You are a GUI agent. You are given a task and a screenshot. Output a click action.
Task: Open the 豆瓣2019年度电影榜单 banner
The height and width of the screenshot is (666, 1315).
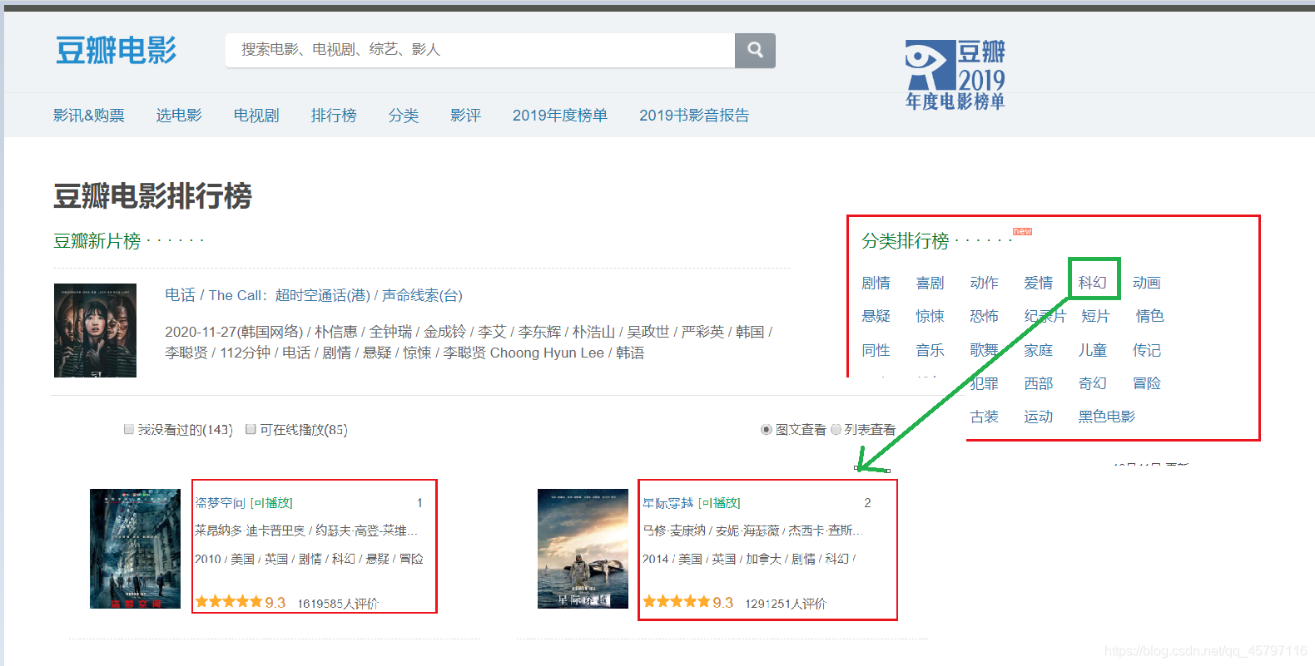955,75
